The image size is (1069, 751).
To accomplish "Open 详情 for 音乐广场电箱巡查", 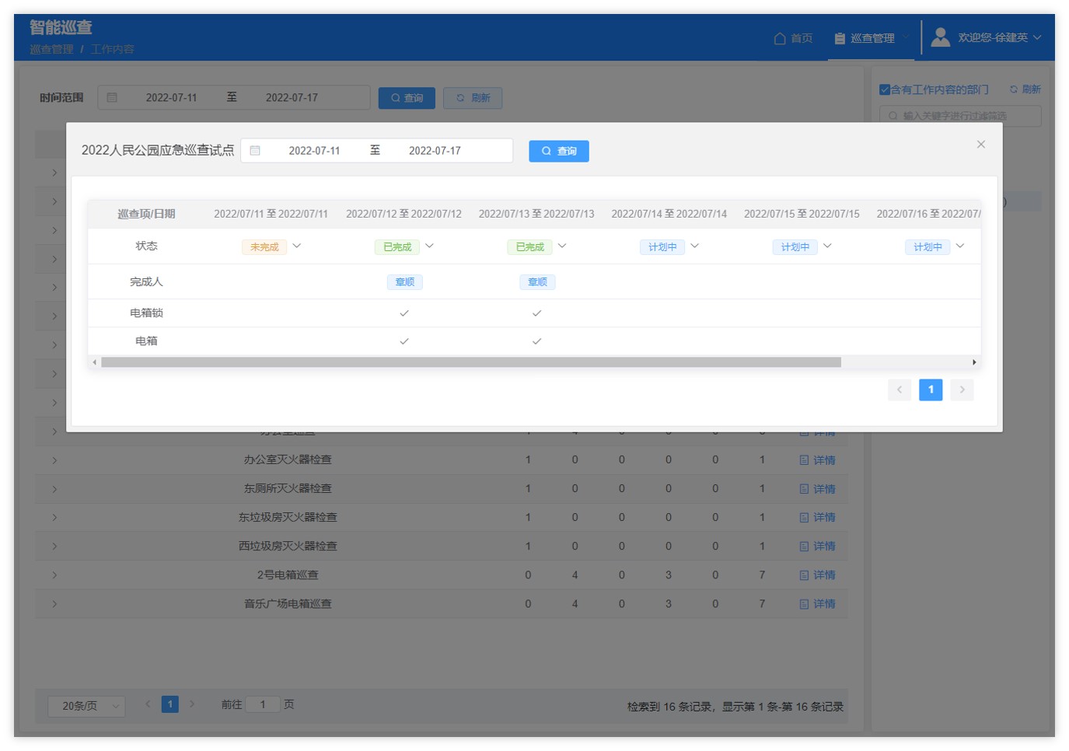I will coord(818,604).
